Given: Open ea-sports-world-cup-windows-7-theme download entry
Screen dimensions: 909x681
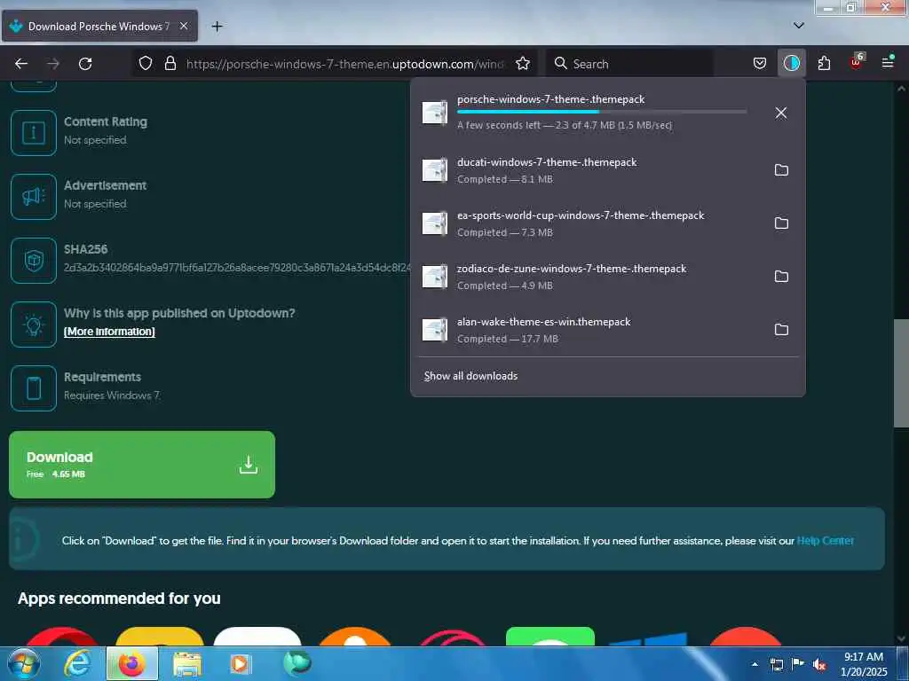Looking at the screenshot, I should point(589,223).
